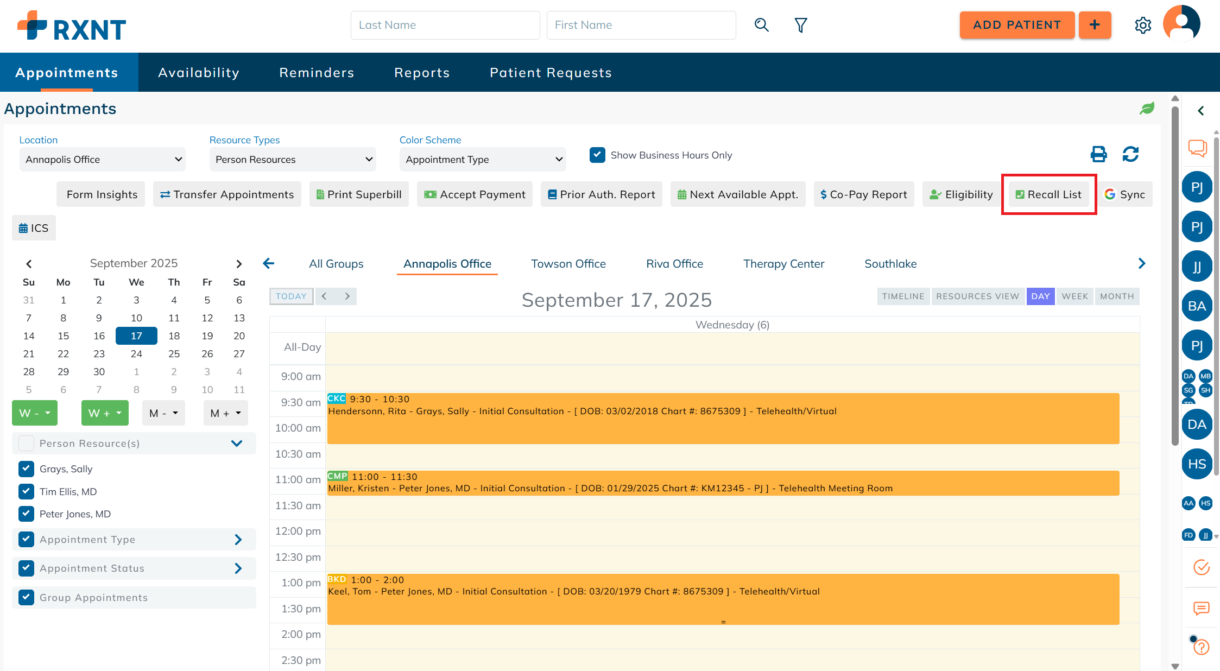Click the ADD PATIENT button
This screenshot has height=671, width=1220.
1016,25
